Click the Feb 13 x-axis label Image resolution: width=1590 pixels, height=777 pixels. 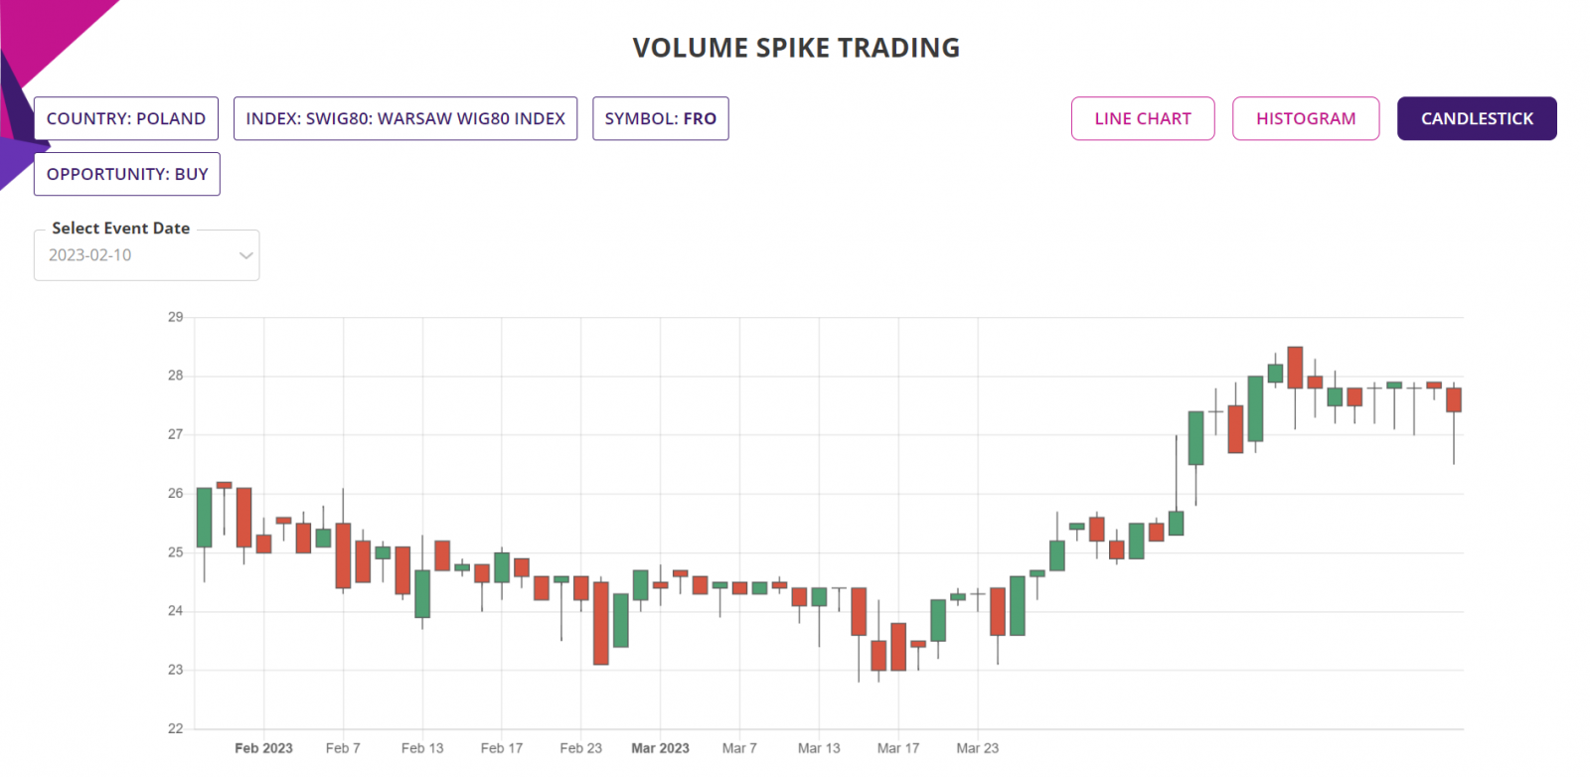pyautogui.click(x=422, y=748)
